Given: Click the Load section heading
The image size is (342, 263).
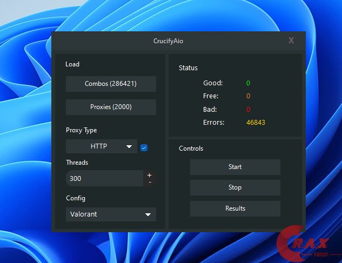Looking at the screenshot, I should tap(72, 64).
